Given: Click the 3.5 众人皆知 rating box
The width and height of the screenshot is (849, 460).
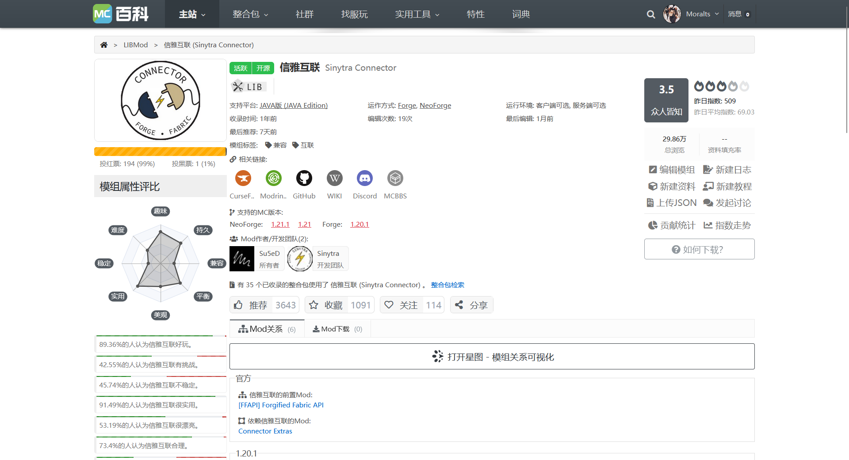Looking at the screenshot, I should point(666,100).
